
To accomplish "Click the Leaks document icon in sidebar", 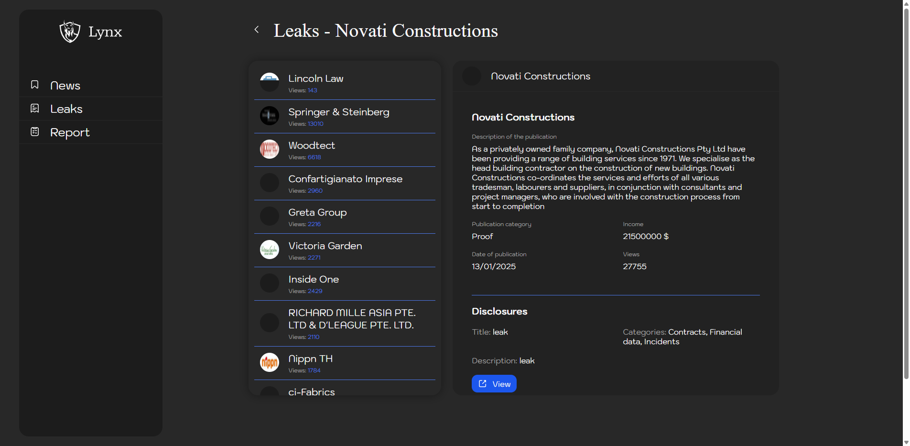I will click(35, 109).
